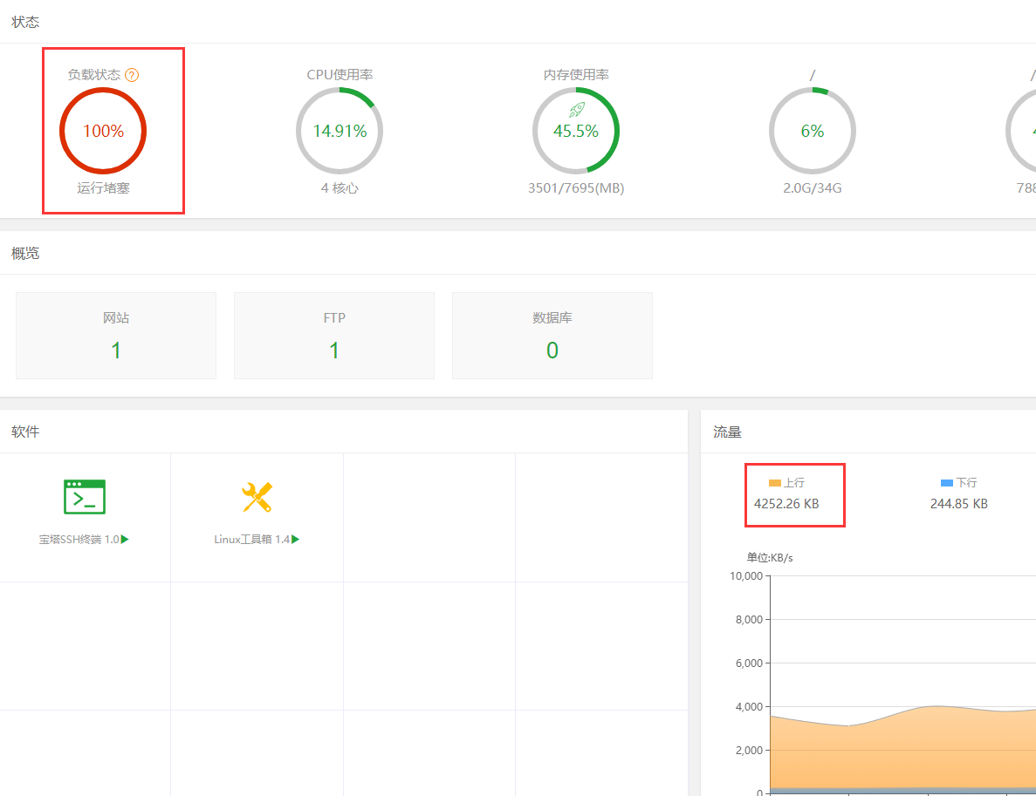Click the 244.85 KB download value
This screenshot has width=1036, height=796.
coord(958,504)
